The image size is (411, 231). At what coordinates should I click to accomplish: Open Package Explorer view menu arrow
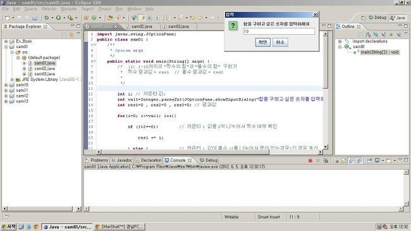click(78, 34)
